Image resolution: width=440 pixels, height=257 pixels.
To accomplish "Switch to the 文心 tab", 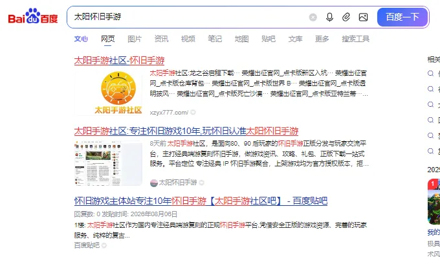I will click(81, 39).
